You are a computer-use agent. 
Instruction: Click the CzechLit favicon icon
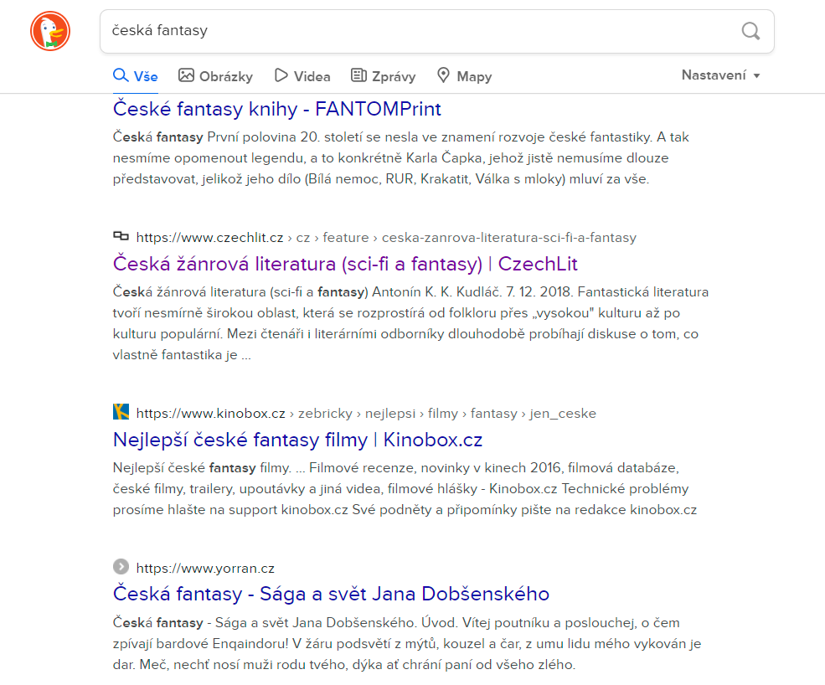click(x=121, y=236)
